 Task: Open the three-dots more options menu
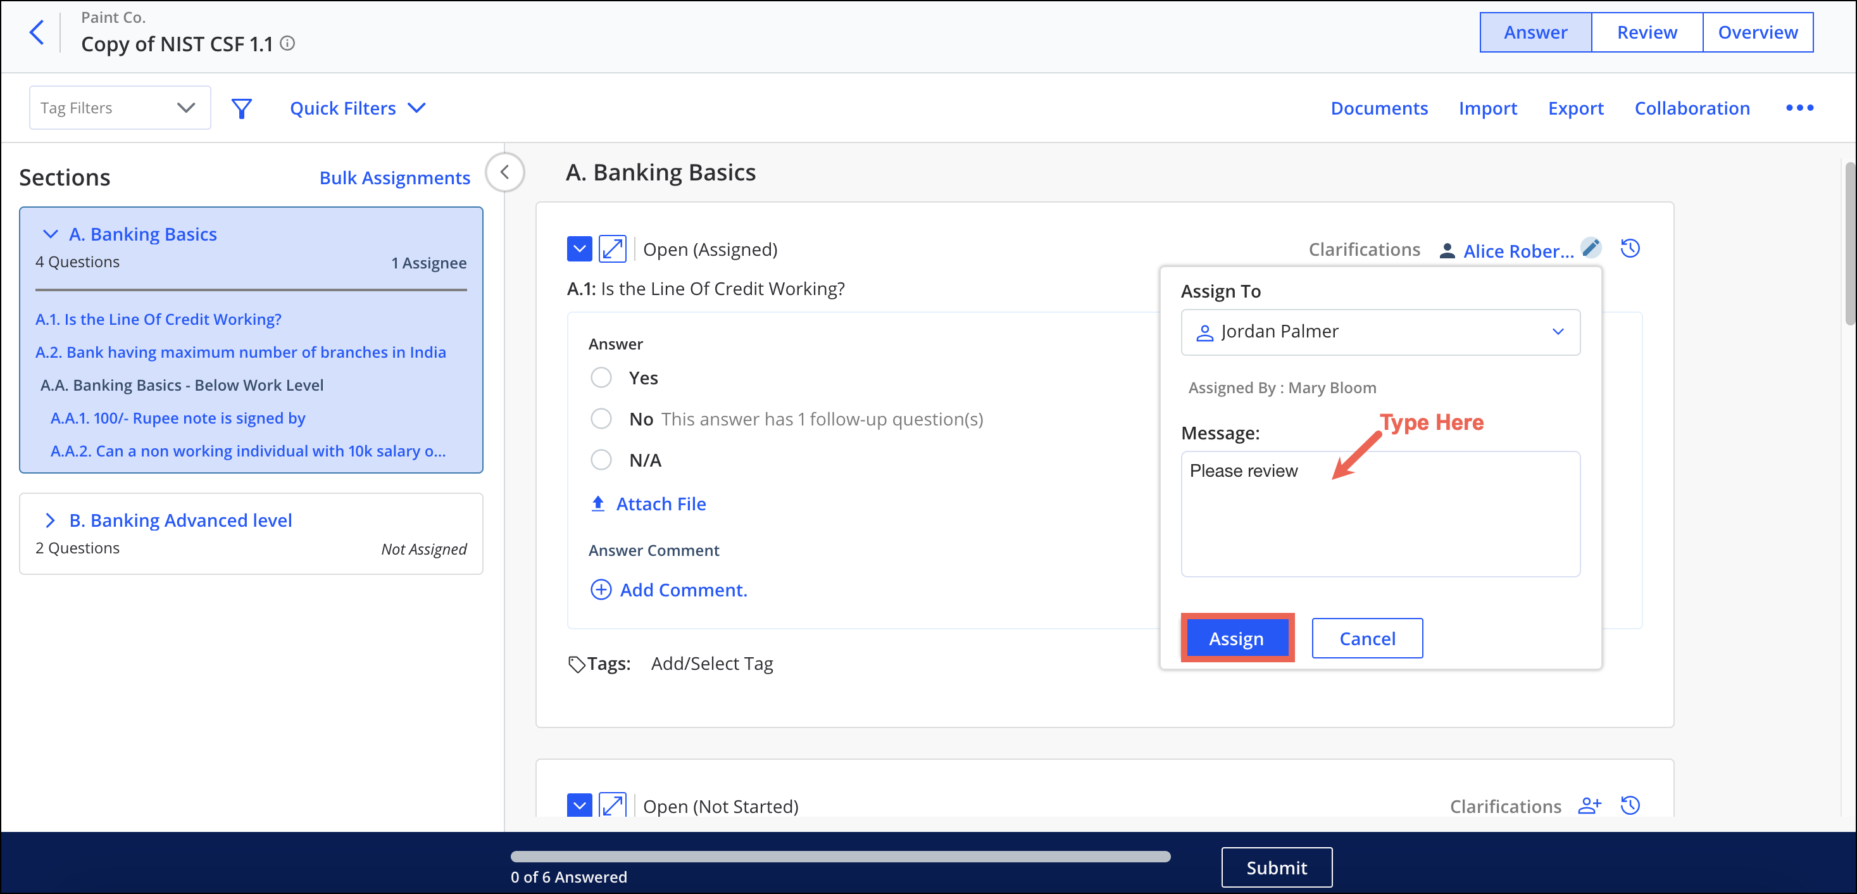click(x=1799, y=108)
